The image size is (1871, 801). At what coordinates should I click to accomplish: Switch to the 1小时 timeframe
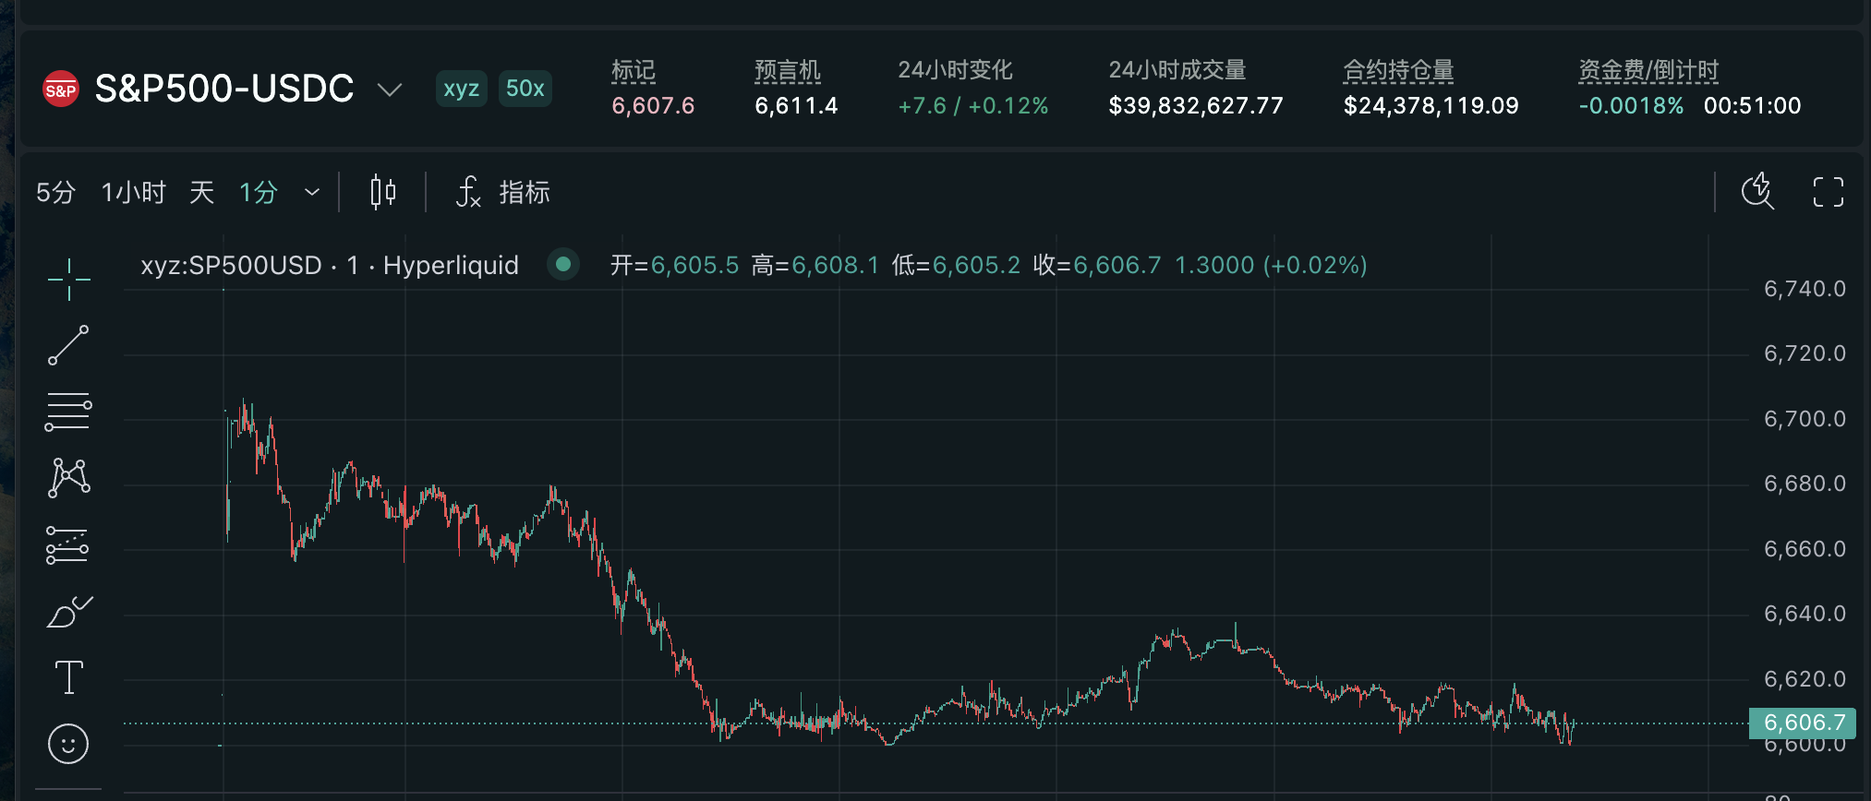[133, 192]
